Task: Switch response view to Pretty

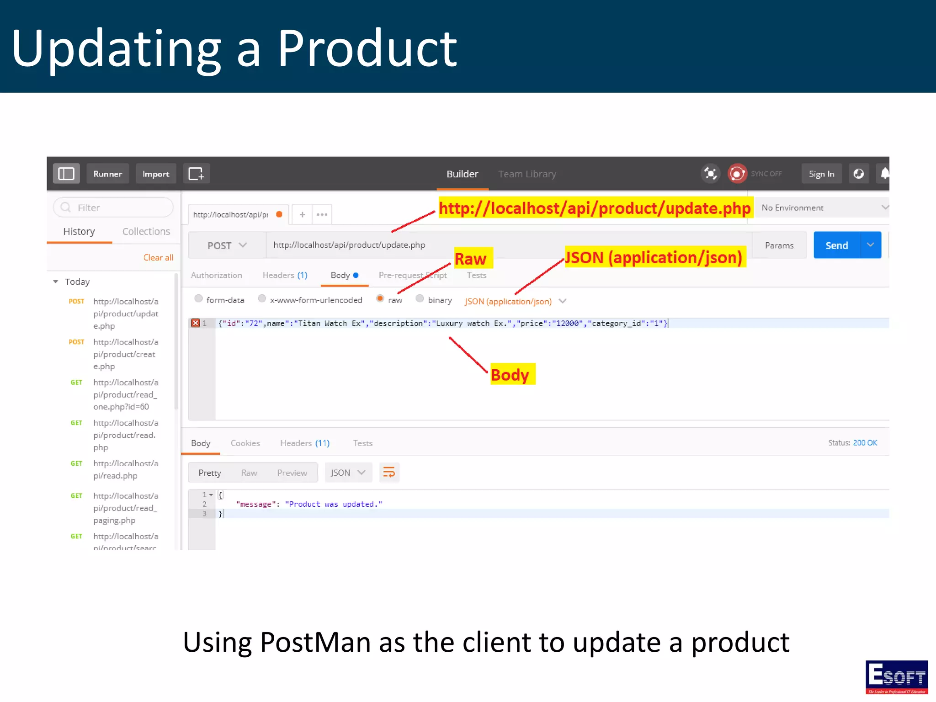Action: tap(209, 473)
